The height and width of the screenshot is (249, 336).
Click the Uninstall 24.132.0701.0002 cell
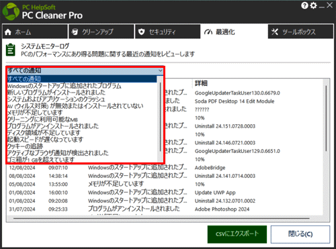(225, 201)
